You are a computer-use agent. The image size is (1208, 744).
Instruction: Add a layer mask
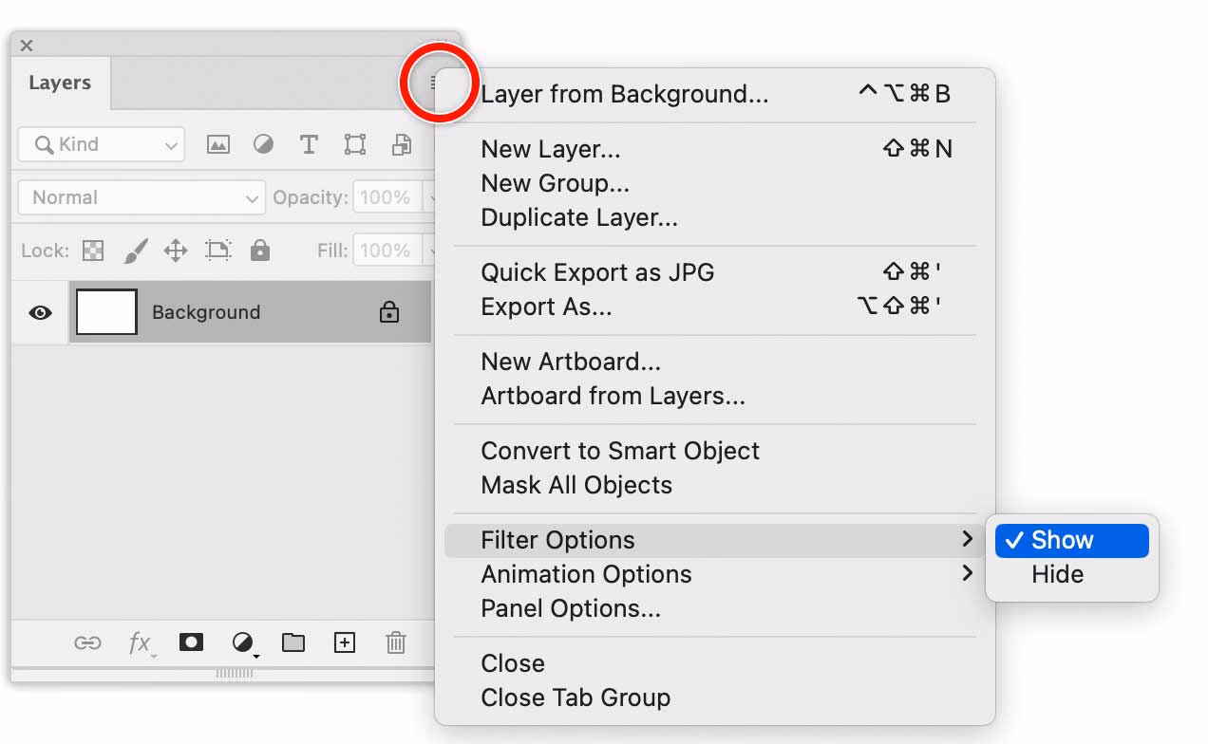point(191,642)
